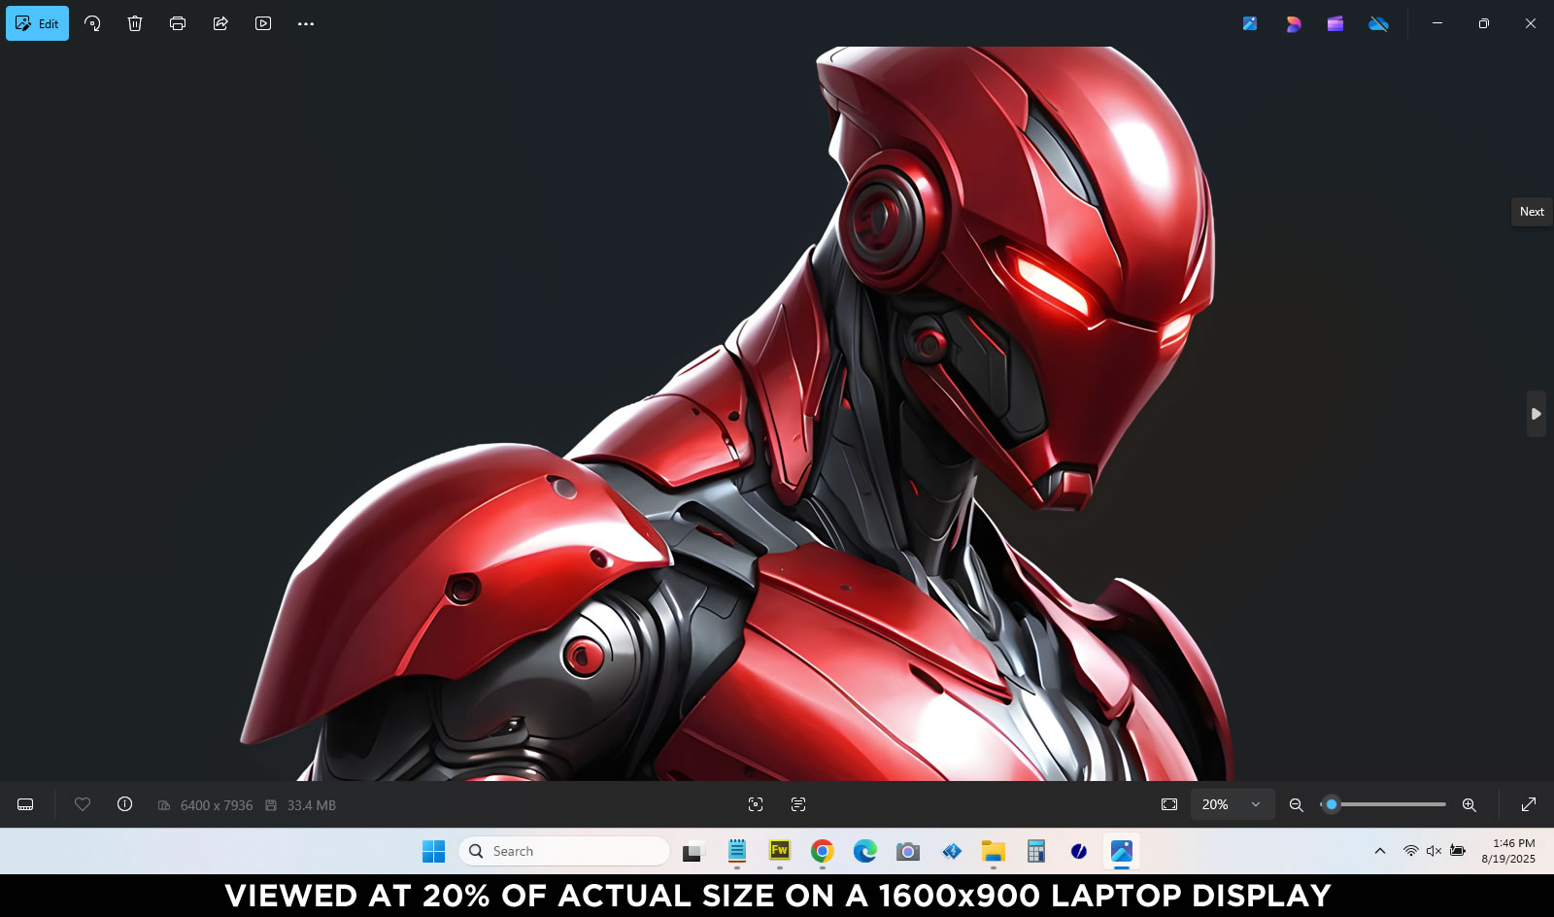
Task: Toggle the filmstrip view icon
Action: coord(25,804)
